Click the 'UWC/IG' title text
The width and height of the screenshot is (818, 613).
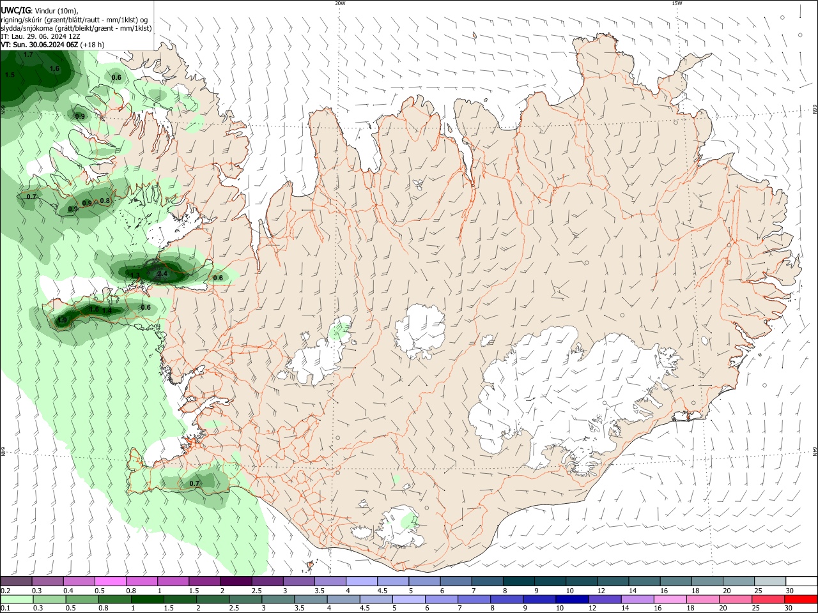[x=15, y=10]
